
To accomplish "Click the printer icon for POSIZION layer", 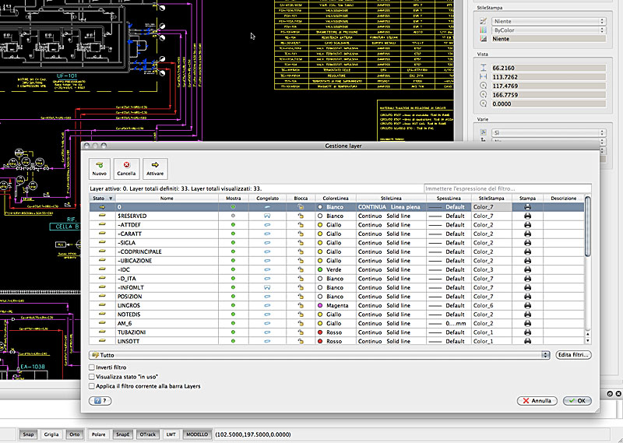I will 527,297.
